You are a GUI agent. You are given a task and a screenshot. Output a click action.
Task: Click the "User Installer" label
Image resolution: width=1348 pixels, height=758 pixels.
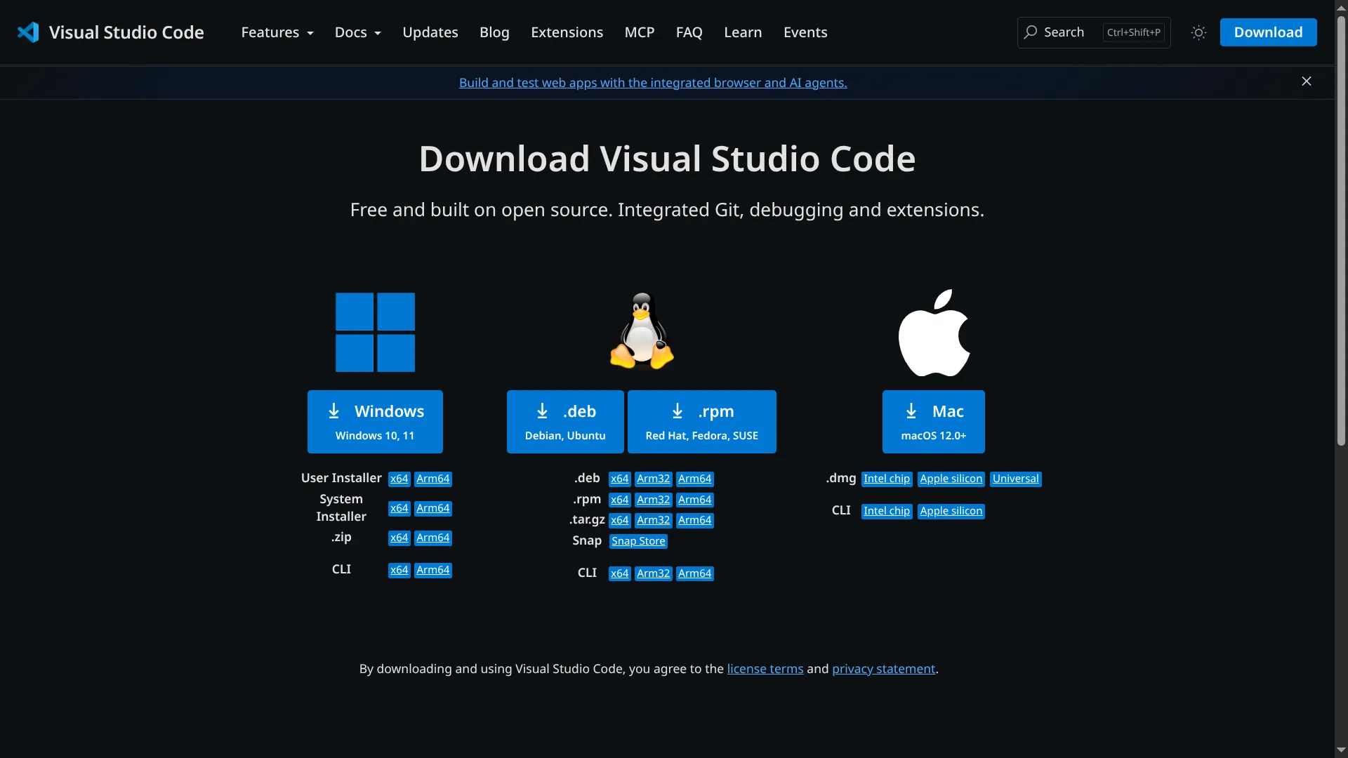341,478
